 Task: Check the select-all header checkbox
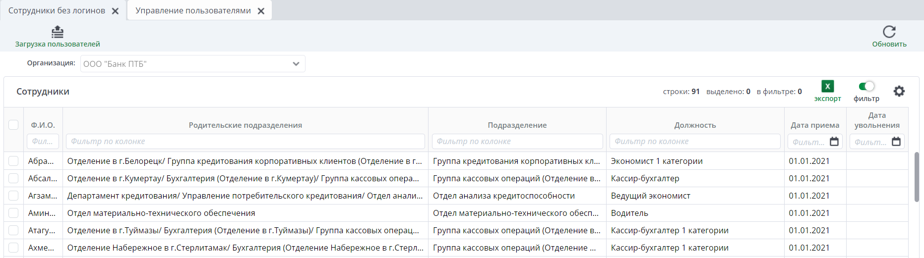[13, 125]
